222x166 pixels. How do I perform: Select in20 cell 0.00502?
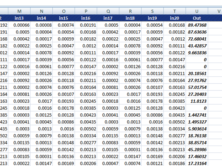(x=175, y=122)
